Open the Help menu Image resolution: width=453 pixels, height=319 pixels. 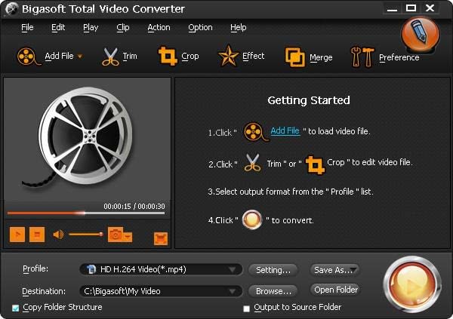(x=239, y=27)
